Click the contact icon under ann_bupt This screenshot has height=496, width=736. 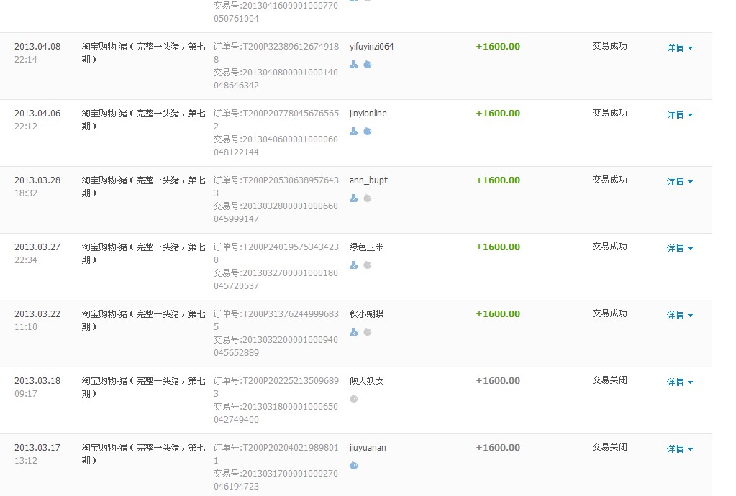tap(353, 198)
